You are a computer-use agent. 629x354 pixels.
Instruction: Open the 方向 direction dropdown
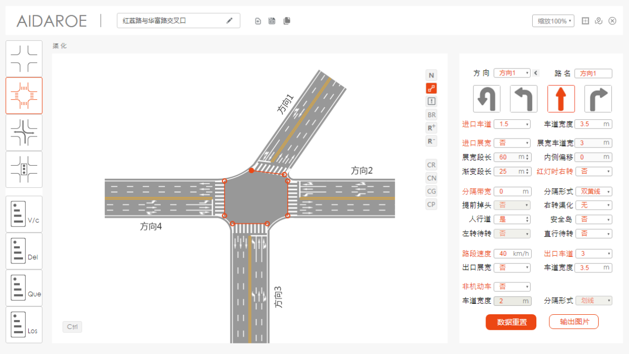click(512, 73)
